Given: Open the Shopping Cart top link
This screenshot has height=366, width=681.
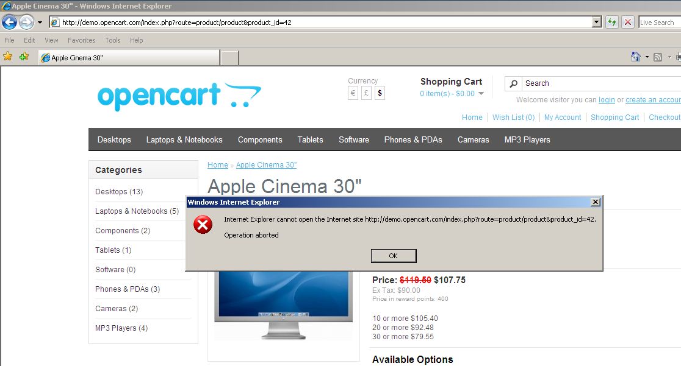Looking at the screenshot, I should click(x=614, y=117).
